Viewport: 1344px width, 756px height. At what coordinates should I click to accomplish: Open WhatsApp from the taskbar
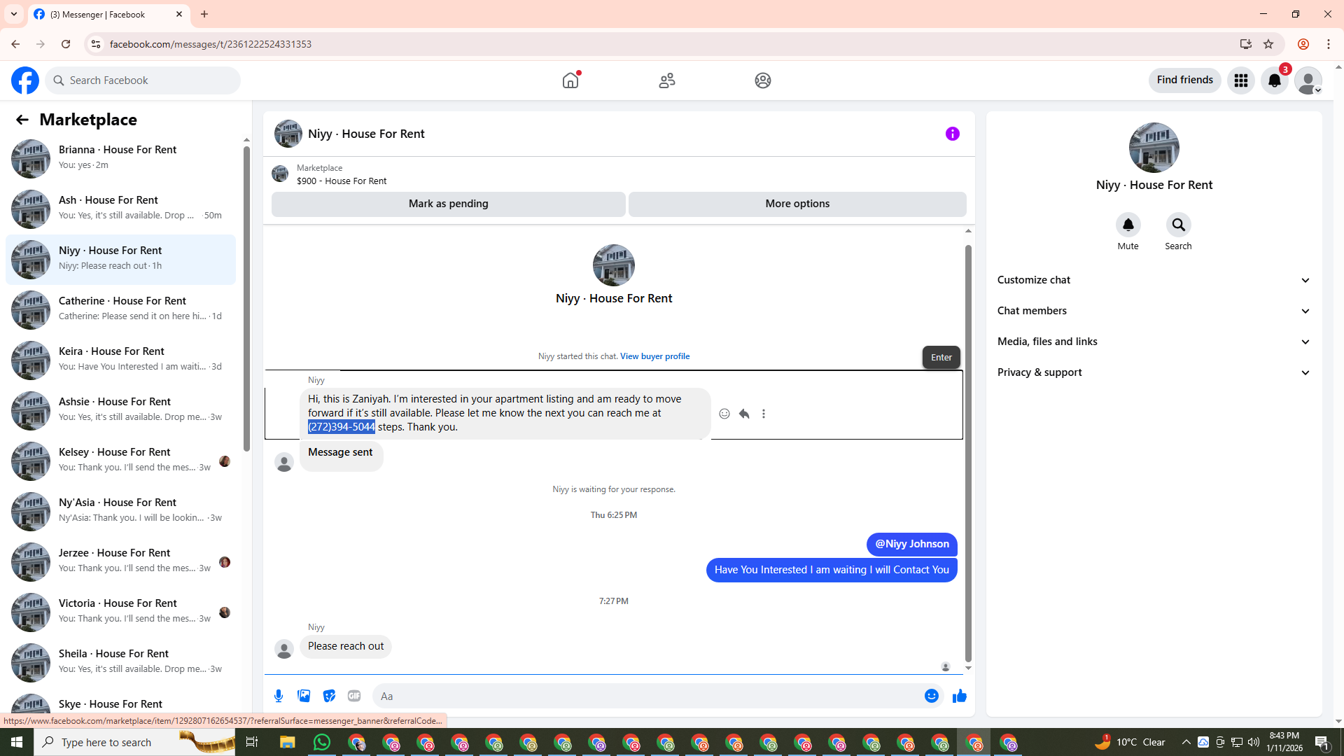322,742
